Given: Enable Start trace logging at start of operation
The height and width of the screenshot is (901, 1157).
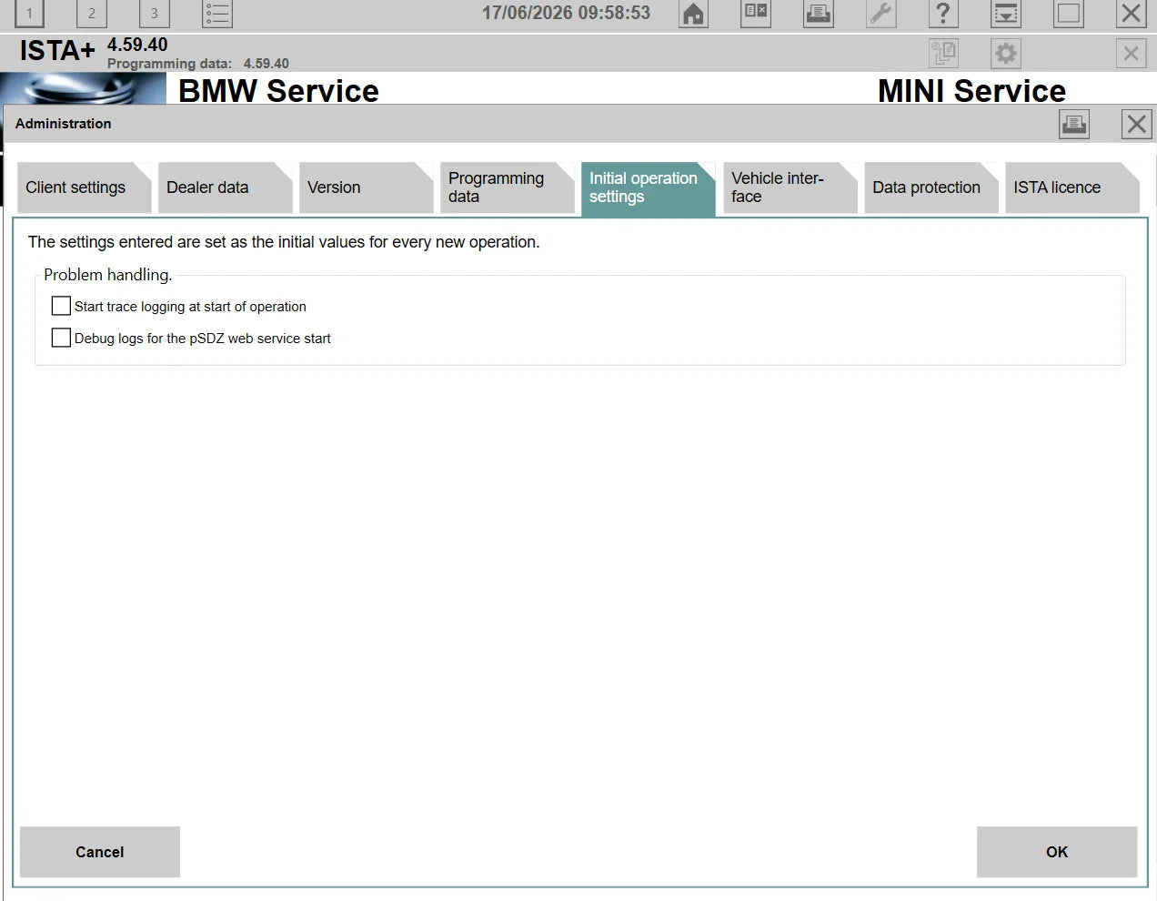Looking at the screenshot, I should pyautogui.click(x=61, y=306).
